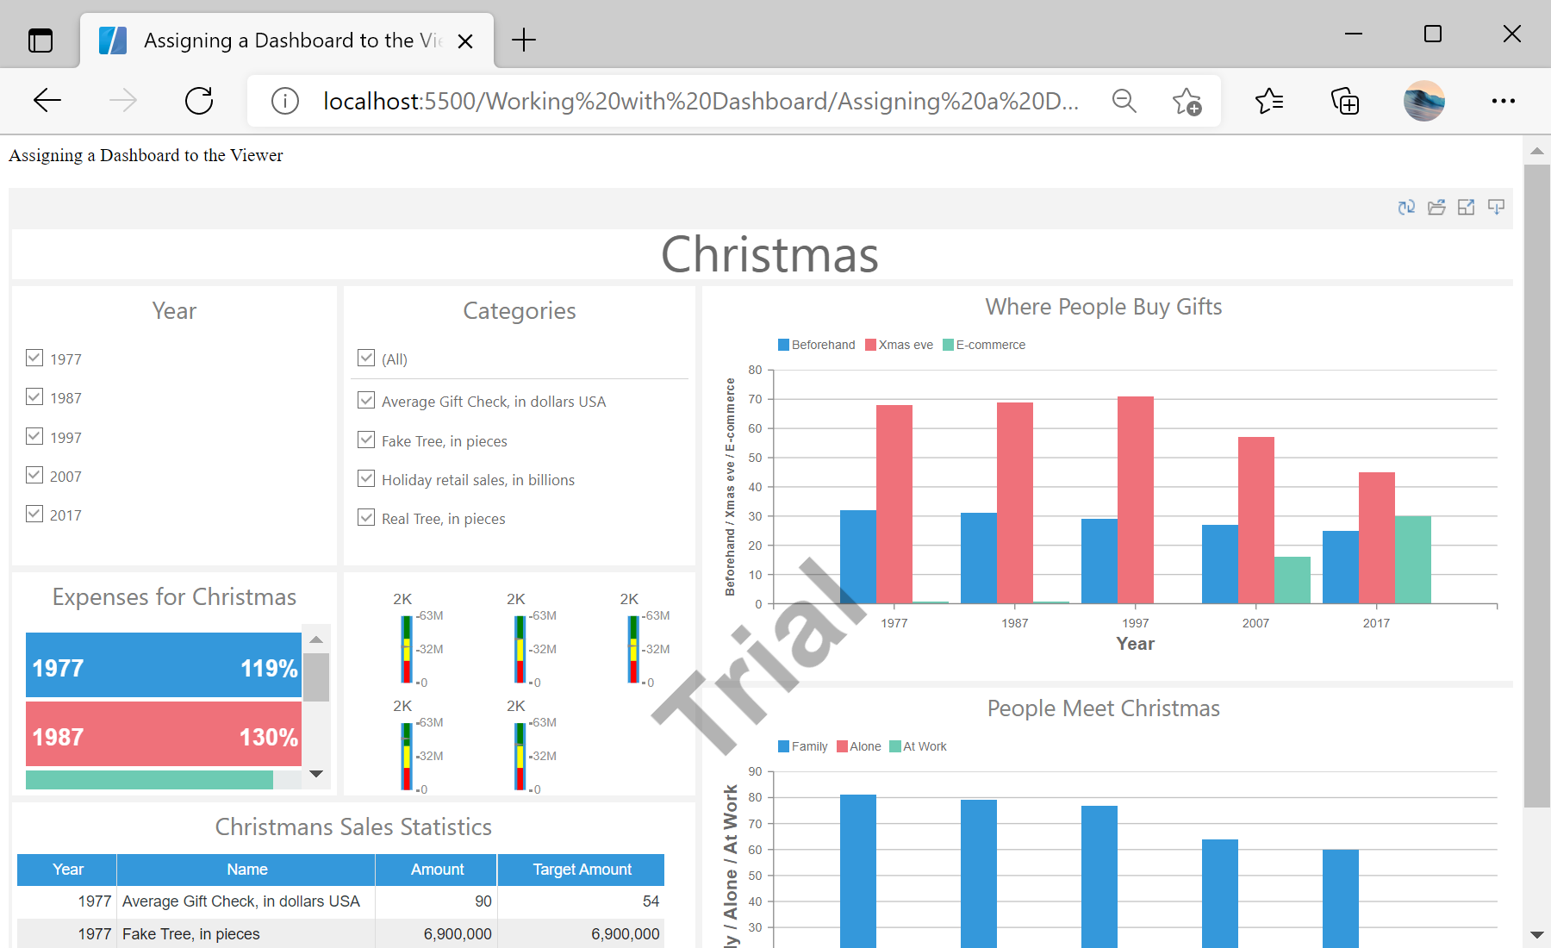Uncheck the 1987 year filter

[34, 396]
